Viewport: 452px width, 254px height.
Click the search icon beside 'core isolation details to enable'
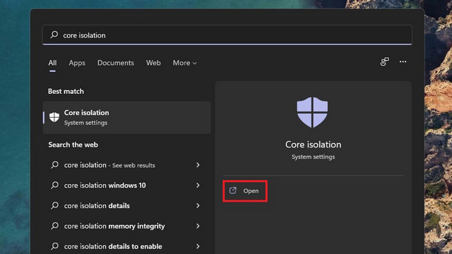click(55, 246)
